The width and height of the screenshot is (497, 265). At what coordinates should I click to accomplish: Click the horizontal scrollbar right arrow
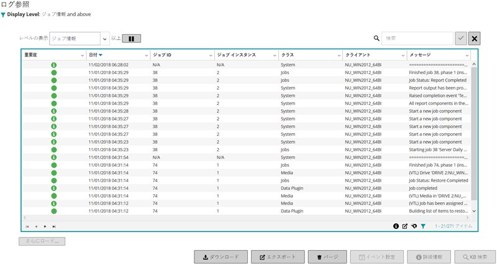(467, 218)
